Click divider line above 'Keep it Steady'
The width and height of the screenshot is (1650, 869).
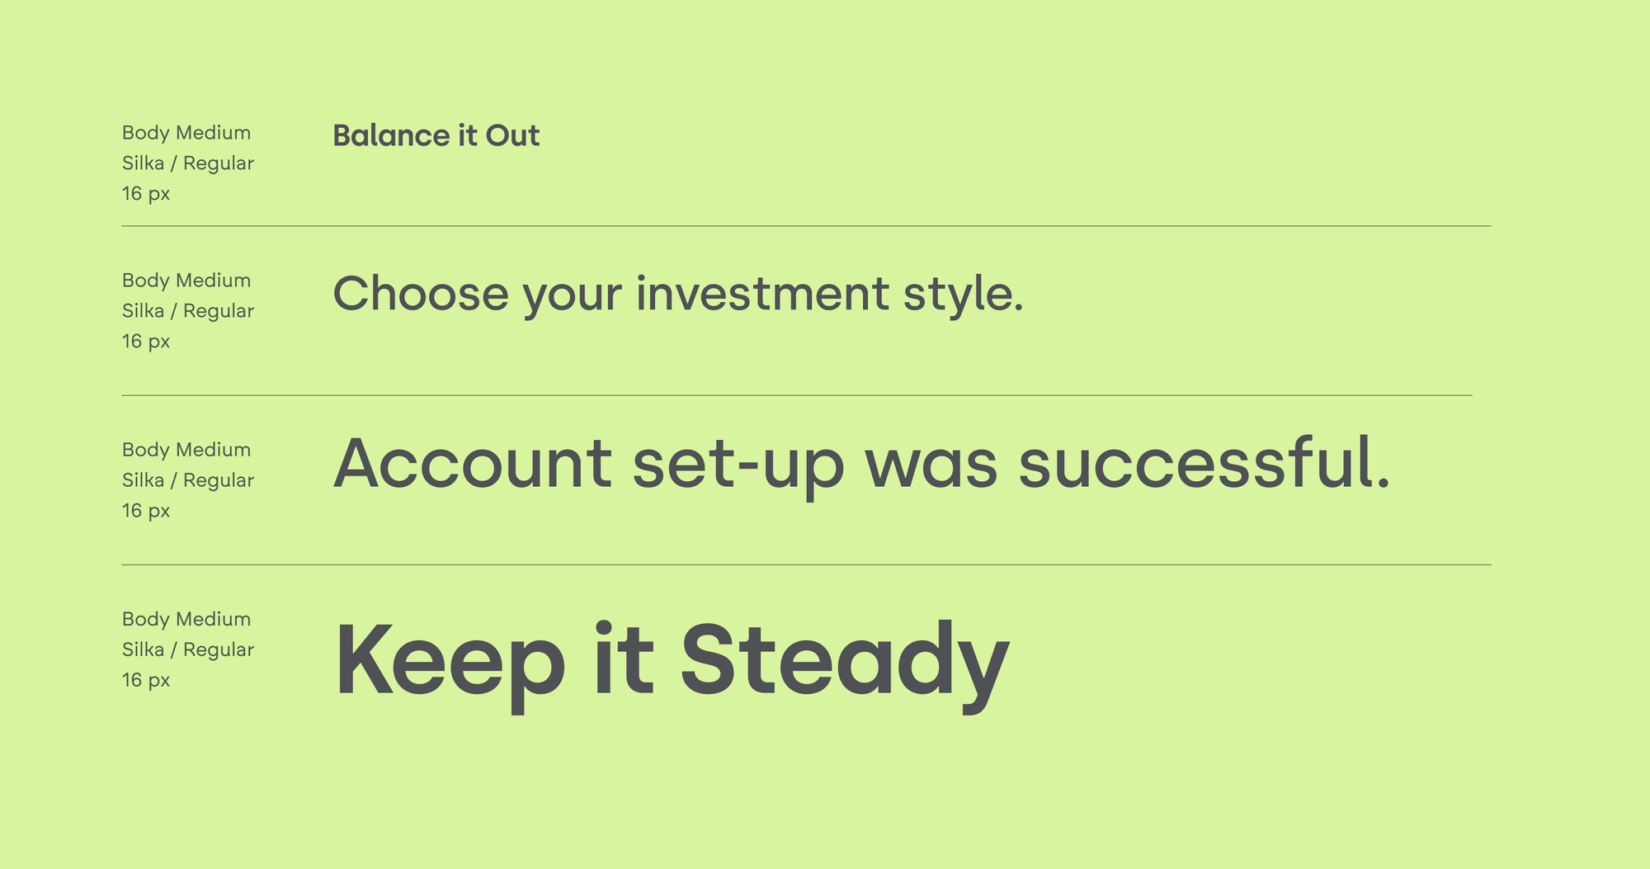pos(806,564)
